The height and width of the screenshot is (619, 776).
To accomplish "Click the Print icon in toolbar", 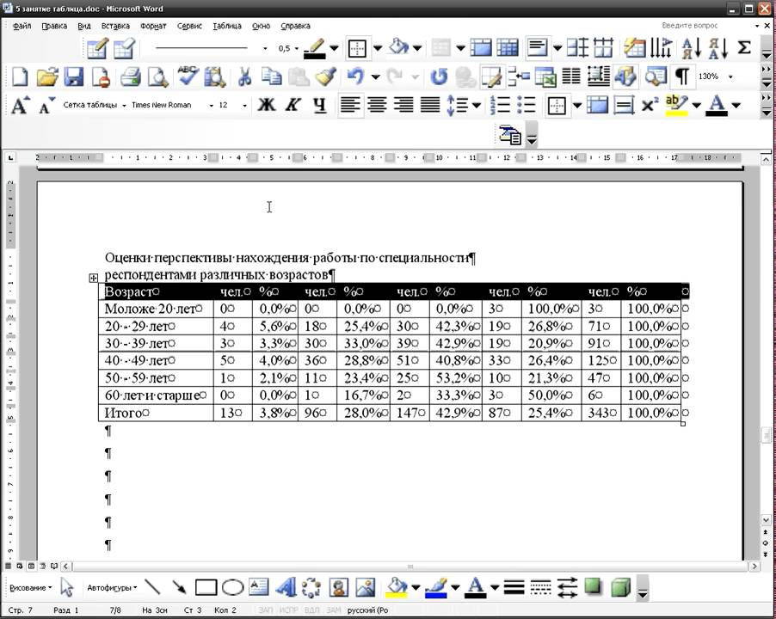I will [x=130, y=77].
